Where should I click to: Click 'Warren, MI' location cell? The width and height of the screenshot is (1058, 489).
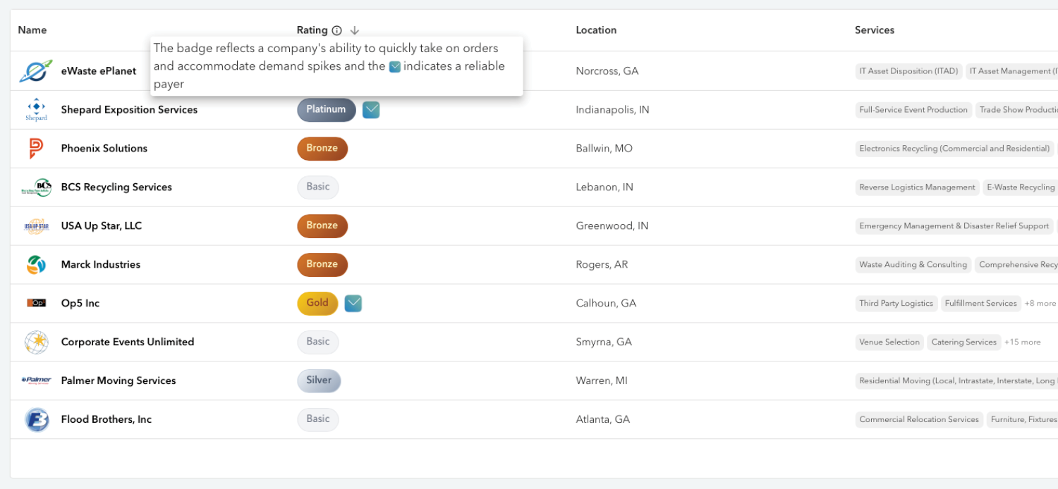(x=602, y=380)
